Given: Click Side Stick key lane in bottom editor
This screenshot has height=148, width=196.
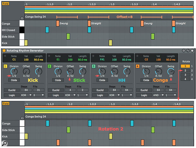Looking at the screenshot, I should (22, 130).
